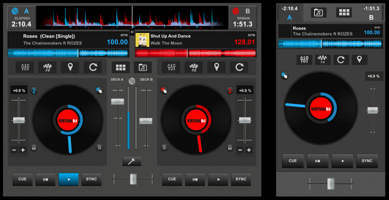Click pause/stop in the phone view
This screenshot has width=389, height=200.
click(x=318, y=161)
